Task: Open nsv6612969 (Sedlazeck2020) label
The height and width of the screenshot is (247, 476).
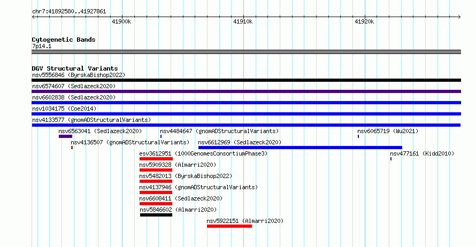Action: pos(240,142)
